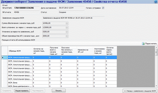This screenshot has width=158, height=93.
Task: Go back via Назад к заявлению о выдаче ФСМ
Action: 140,91
